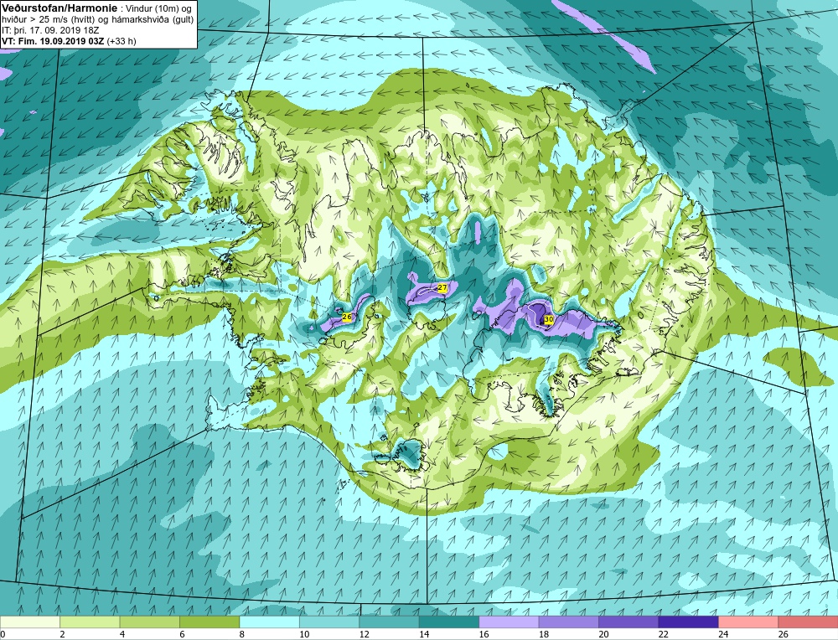Screen dimensions: 838x640
Task: Select the red legend swatch above 26 m/s
Action: click(x=808, y=622)
